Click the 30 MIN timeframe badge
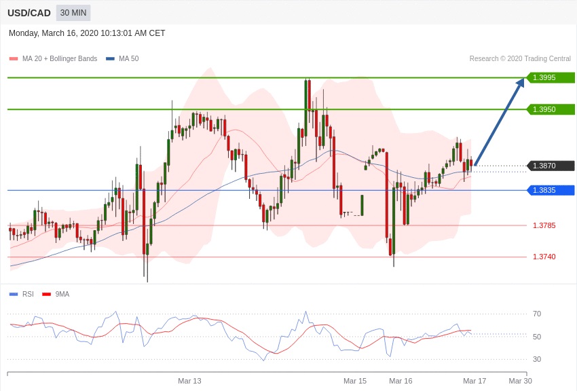Image resolution: width=577 pixels, height=391 pixels. [73, 13]
